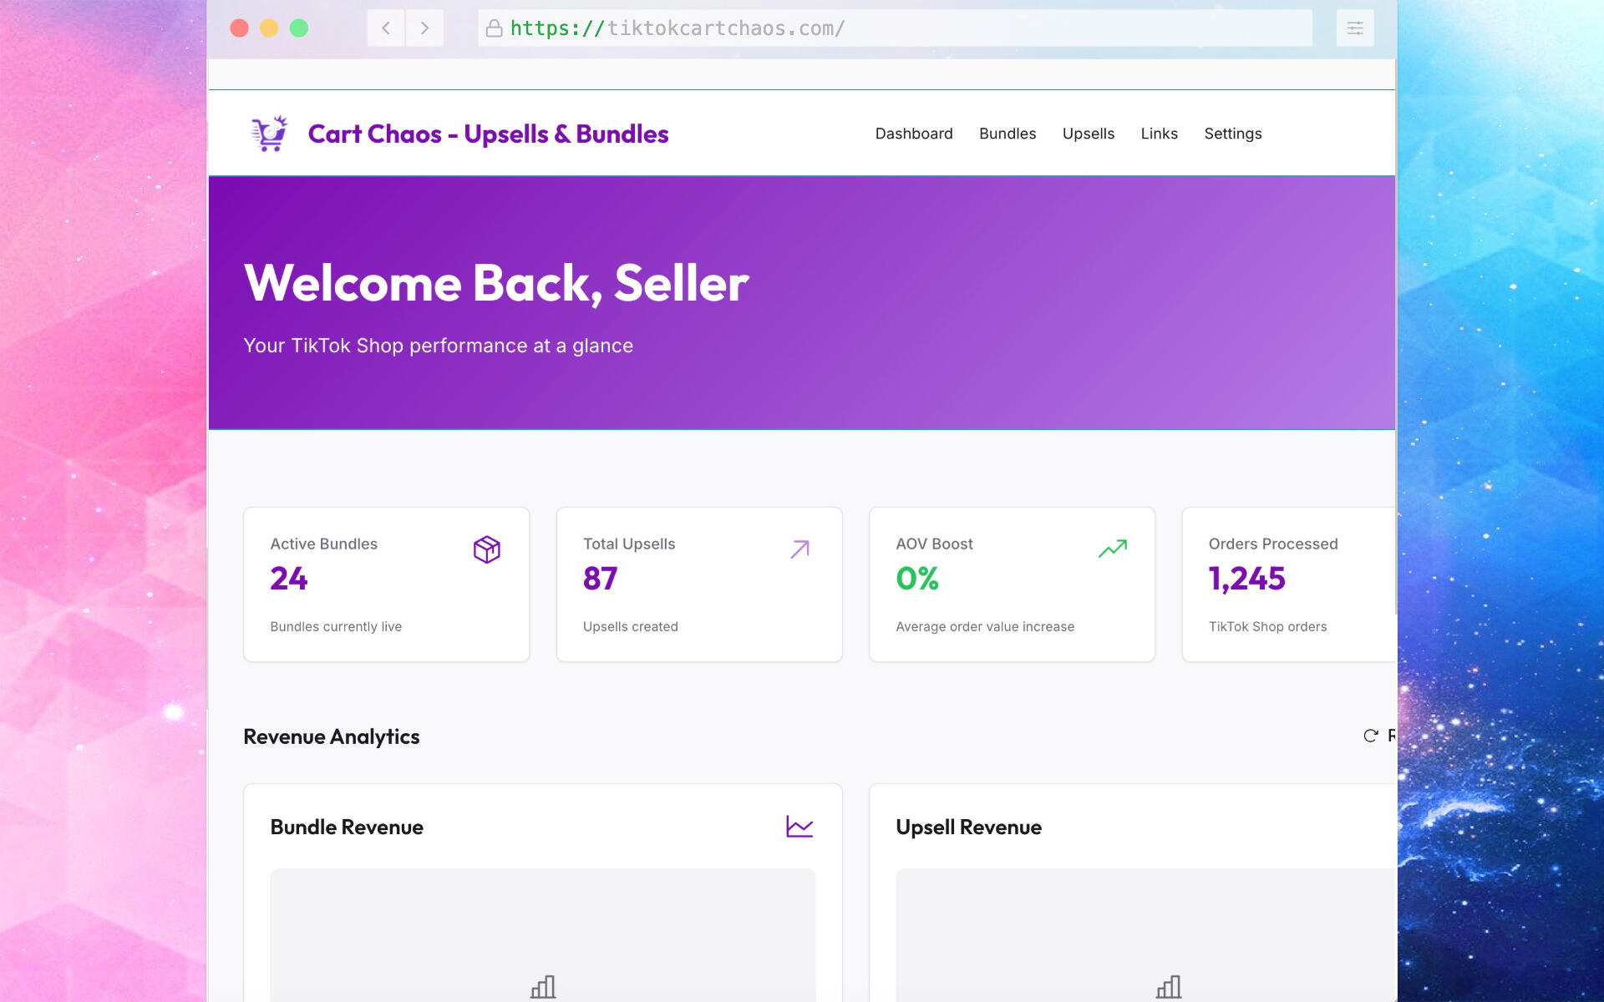Navigate to the Upsells page
The height and width of the screenshot is (1002, 1604).
(x=1088, y=134)
